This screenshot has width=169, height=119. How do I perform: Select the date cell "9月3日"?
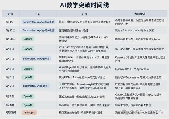click(x=10, y=59)
